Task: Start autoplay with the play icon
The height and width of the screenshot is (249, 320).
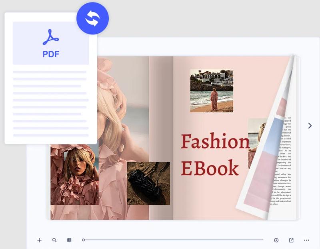Action: [276, 240]
